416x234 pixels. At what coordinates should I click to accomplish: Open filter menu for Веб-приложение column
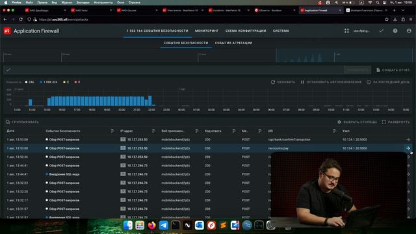[x=197, y=131]
